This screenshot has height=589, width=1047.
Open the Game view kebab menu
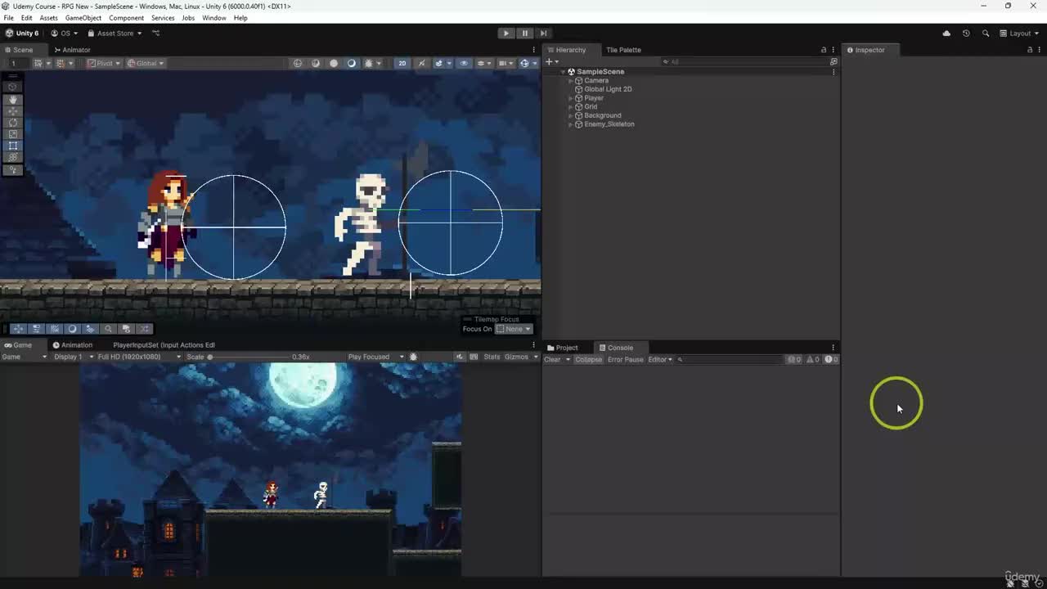(x=534, y=345)
